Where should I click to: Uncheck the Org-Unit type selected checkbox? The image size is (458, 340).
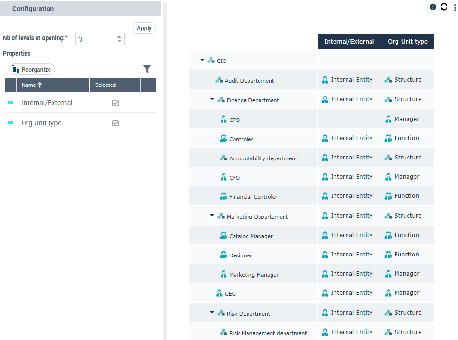coord(115,123)
